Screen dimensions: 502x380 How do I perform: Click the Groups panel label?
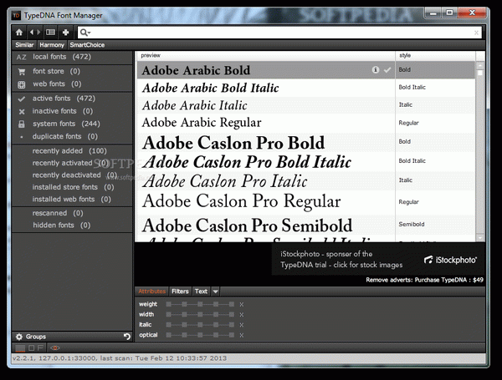[36, 337]
